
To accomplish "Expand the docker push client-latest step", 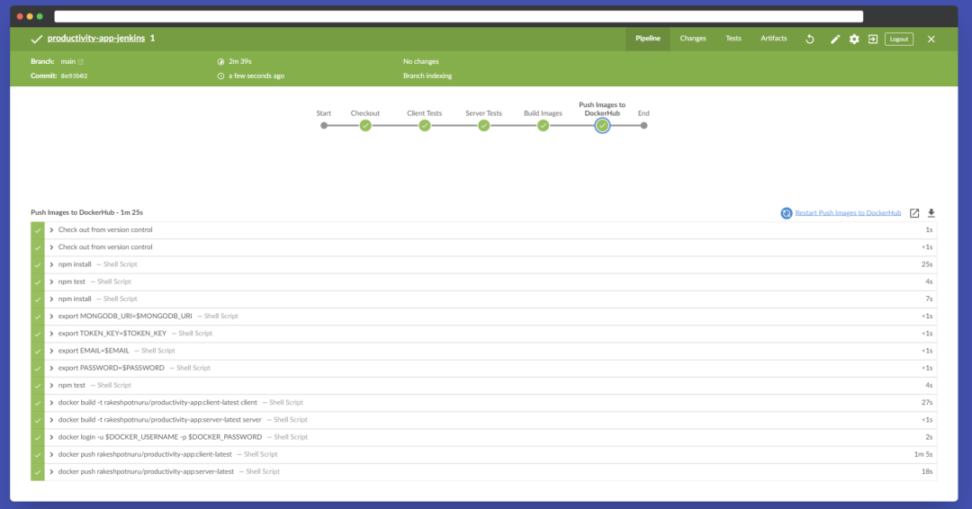I will click(x=51, y=454).
